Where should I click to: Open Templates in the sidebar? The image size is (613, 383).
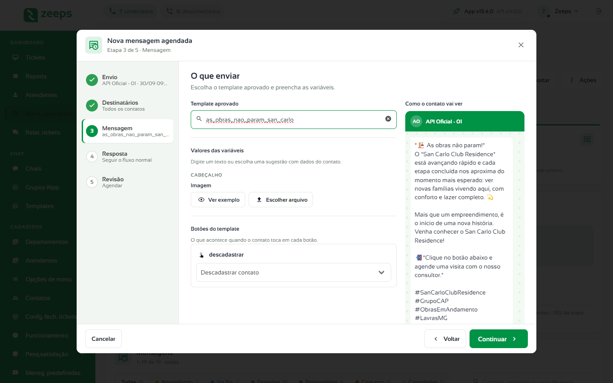40,206
